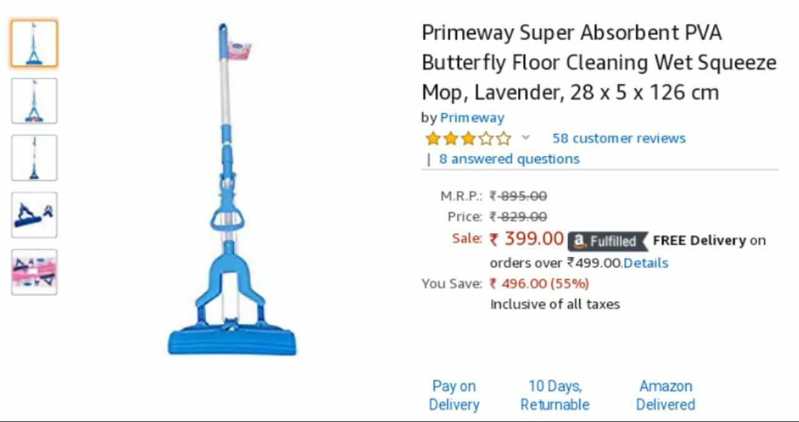Click the ₹496.00 (55%) savings amount
799x422 pixels.
tap(539, 284)
